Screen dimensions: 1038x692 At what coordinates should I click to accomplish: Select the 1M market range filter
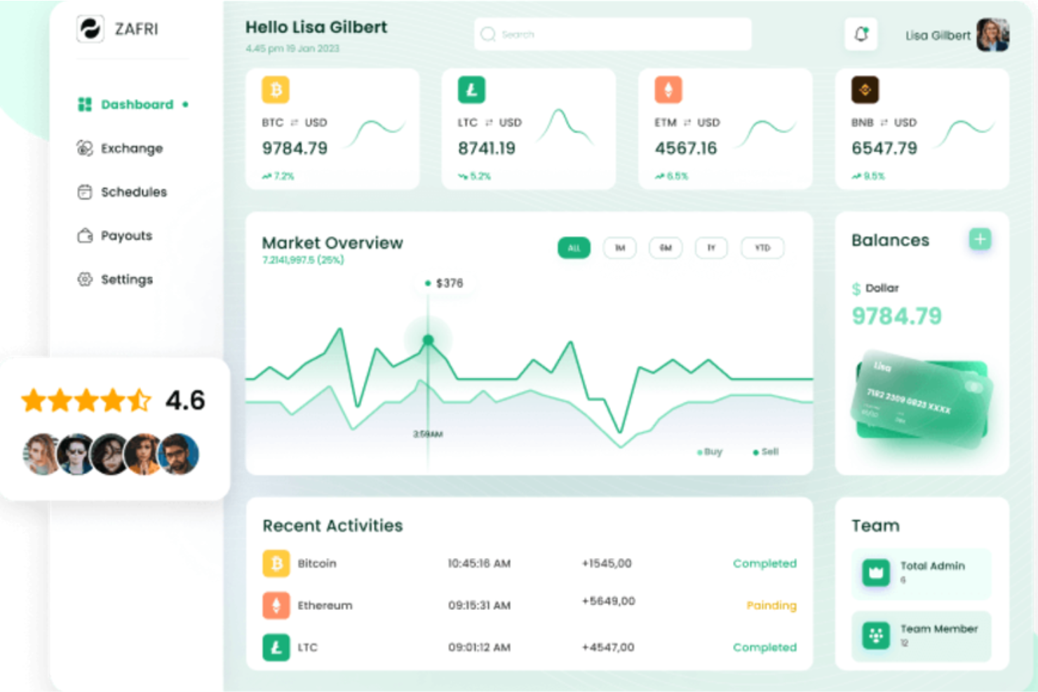[619, 247]
